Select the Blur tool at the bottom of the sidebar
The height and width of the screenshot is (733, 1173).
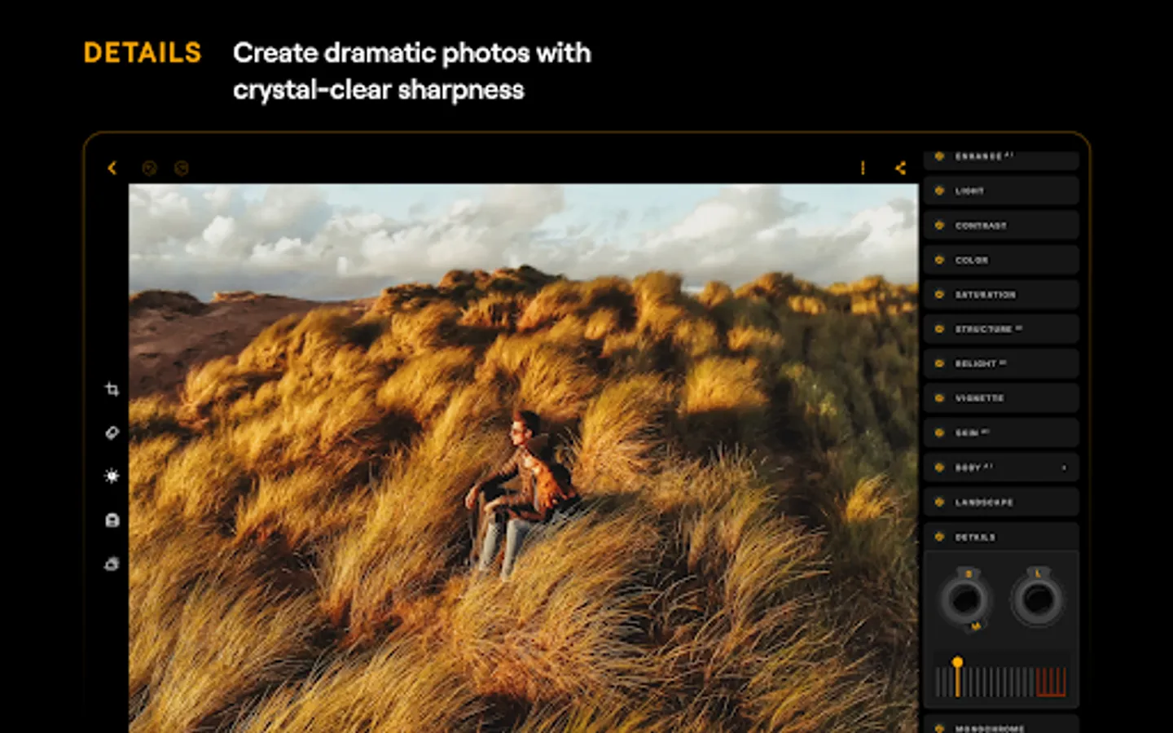(112, 564)
